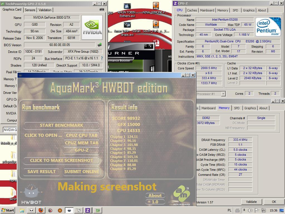Click the show desktop icon beside clock
The height and width of the screenshot is (214, 285).
[x=282, y=210]
